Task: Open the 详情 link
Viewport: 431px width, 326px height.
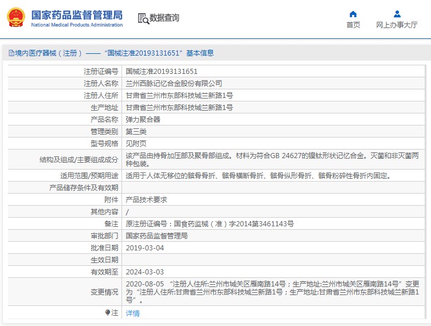Action: [132, 313]
